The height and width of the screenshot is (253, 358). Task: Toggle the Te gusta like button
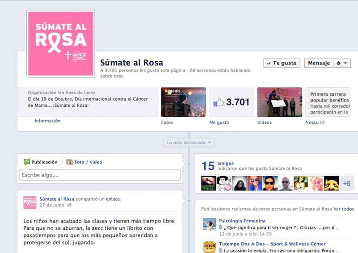pyautogui.click(x=282, y=63)
